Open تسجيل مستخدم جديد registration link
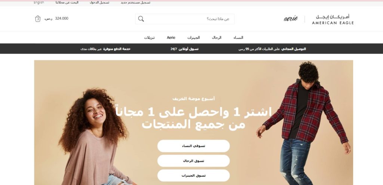 click(135, 3)
